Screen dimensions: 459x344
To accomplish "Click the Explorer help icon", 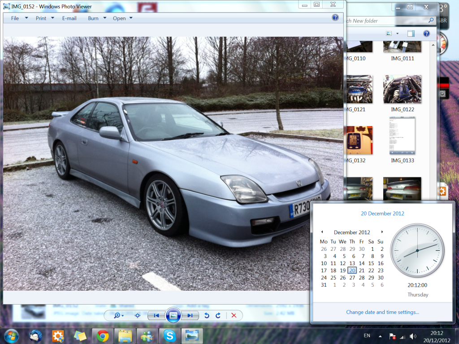I will (x=427, y=33).
